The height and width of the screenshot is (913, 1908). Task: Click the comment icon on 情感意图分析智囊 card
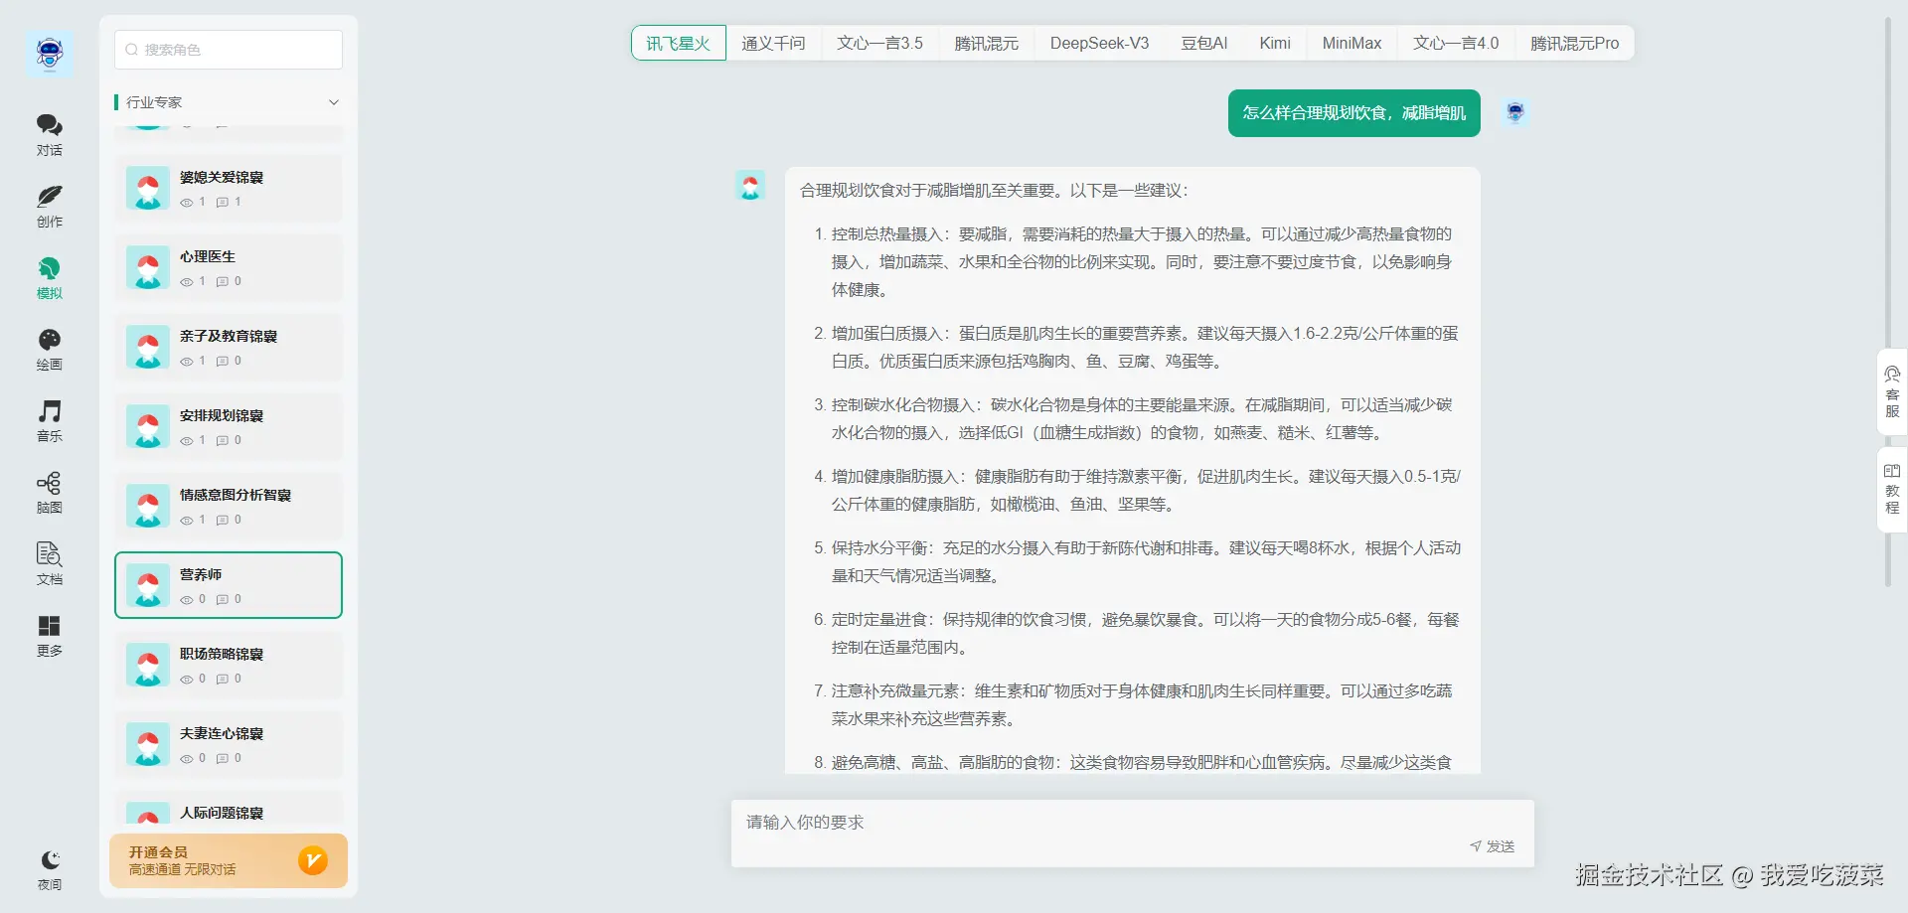(x=223, y=521)
